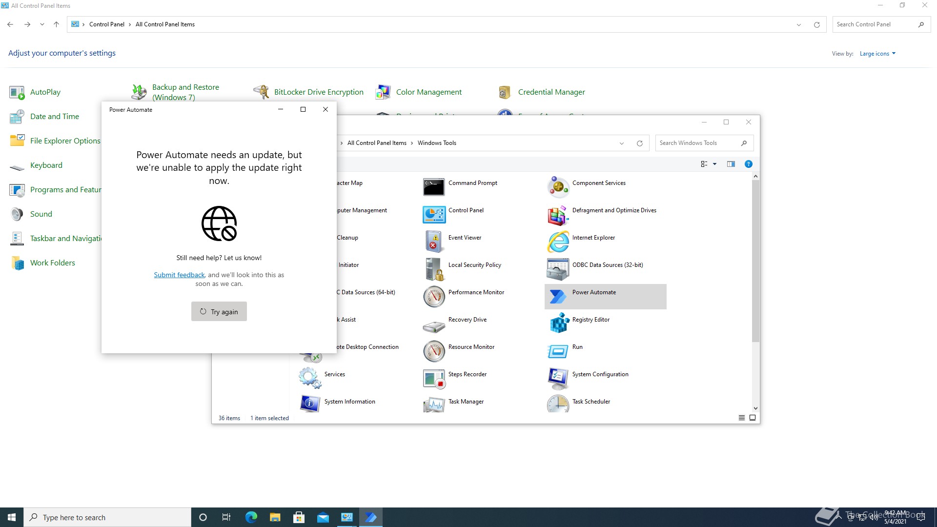Select the Power Automate icon in Windows Tools
This screenshot has height=527, width=937.
click(x=605, y=296)
